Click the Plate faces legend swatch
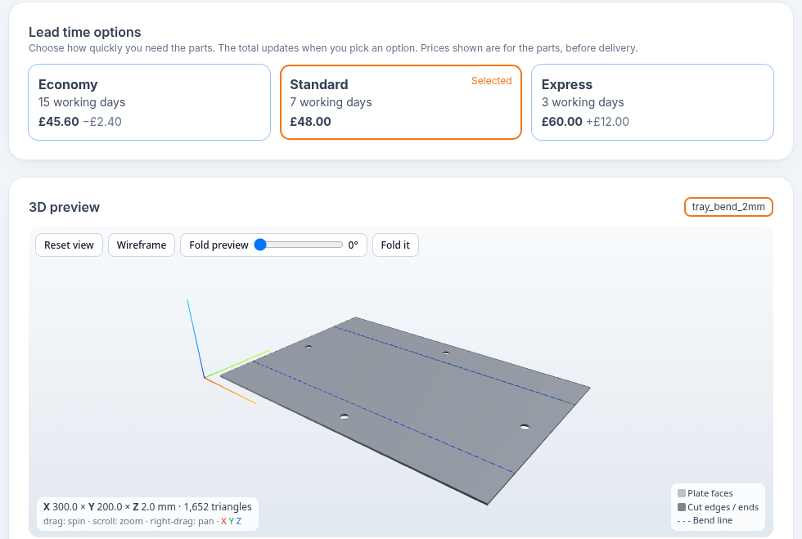802x539 pixels. (x=681, y=493)
